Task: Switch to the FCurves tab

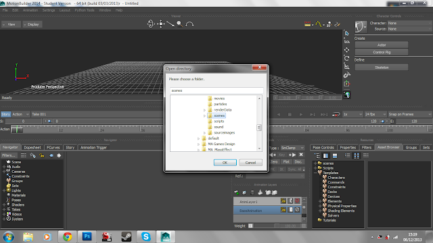Action: coord(53,147)
